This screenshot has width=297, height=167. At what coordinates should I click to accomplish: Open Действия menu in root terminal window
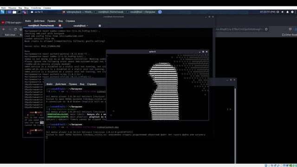39,21
